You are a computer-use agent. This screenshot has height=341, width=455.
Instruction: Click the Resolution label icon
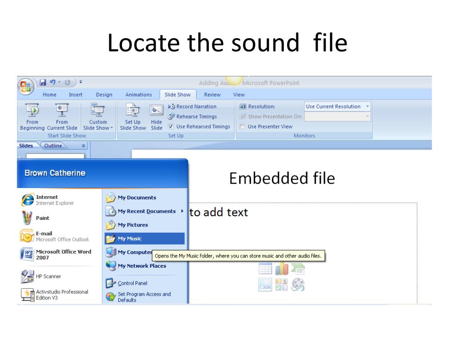pyautogui.click(x=243, y=107)
